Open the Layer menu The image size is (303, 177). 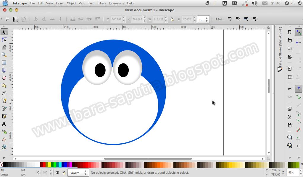60,3
